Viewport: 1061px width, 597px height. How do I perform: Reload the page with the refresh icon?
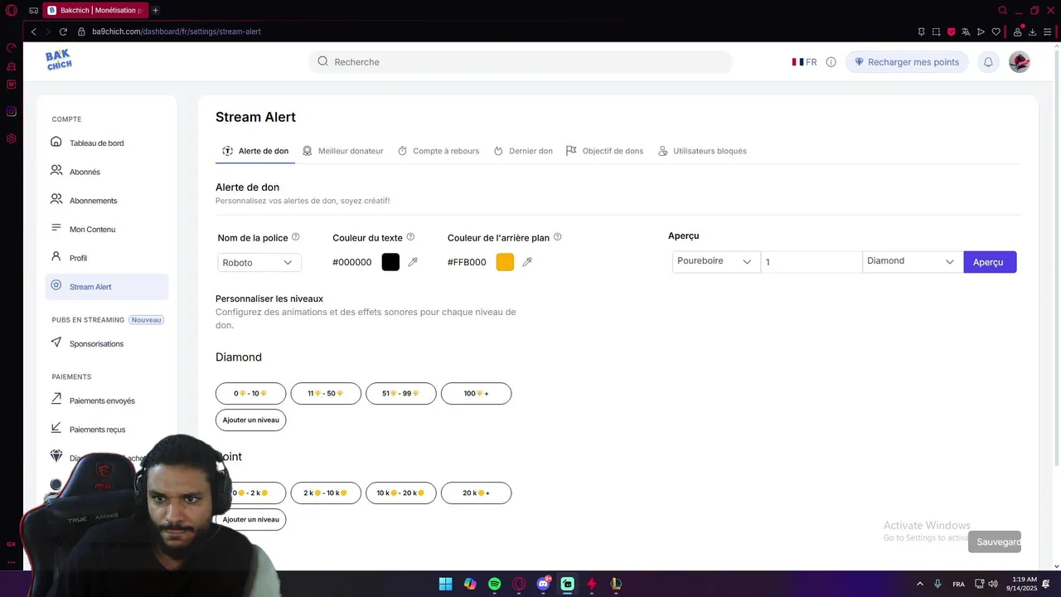(63, 32)
